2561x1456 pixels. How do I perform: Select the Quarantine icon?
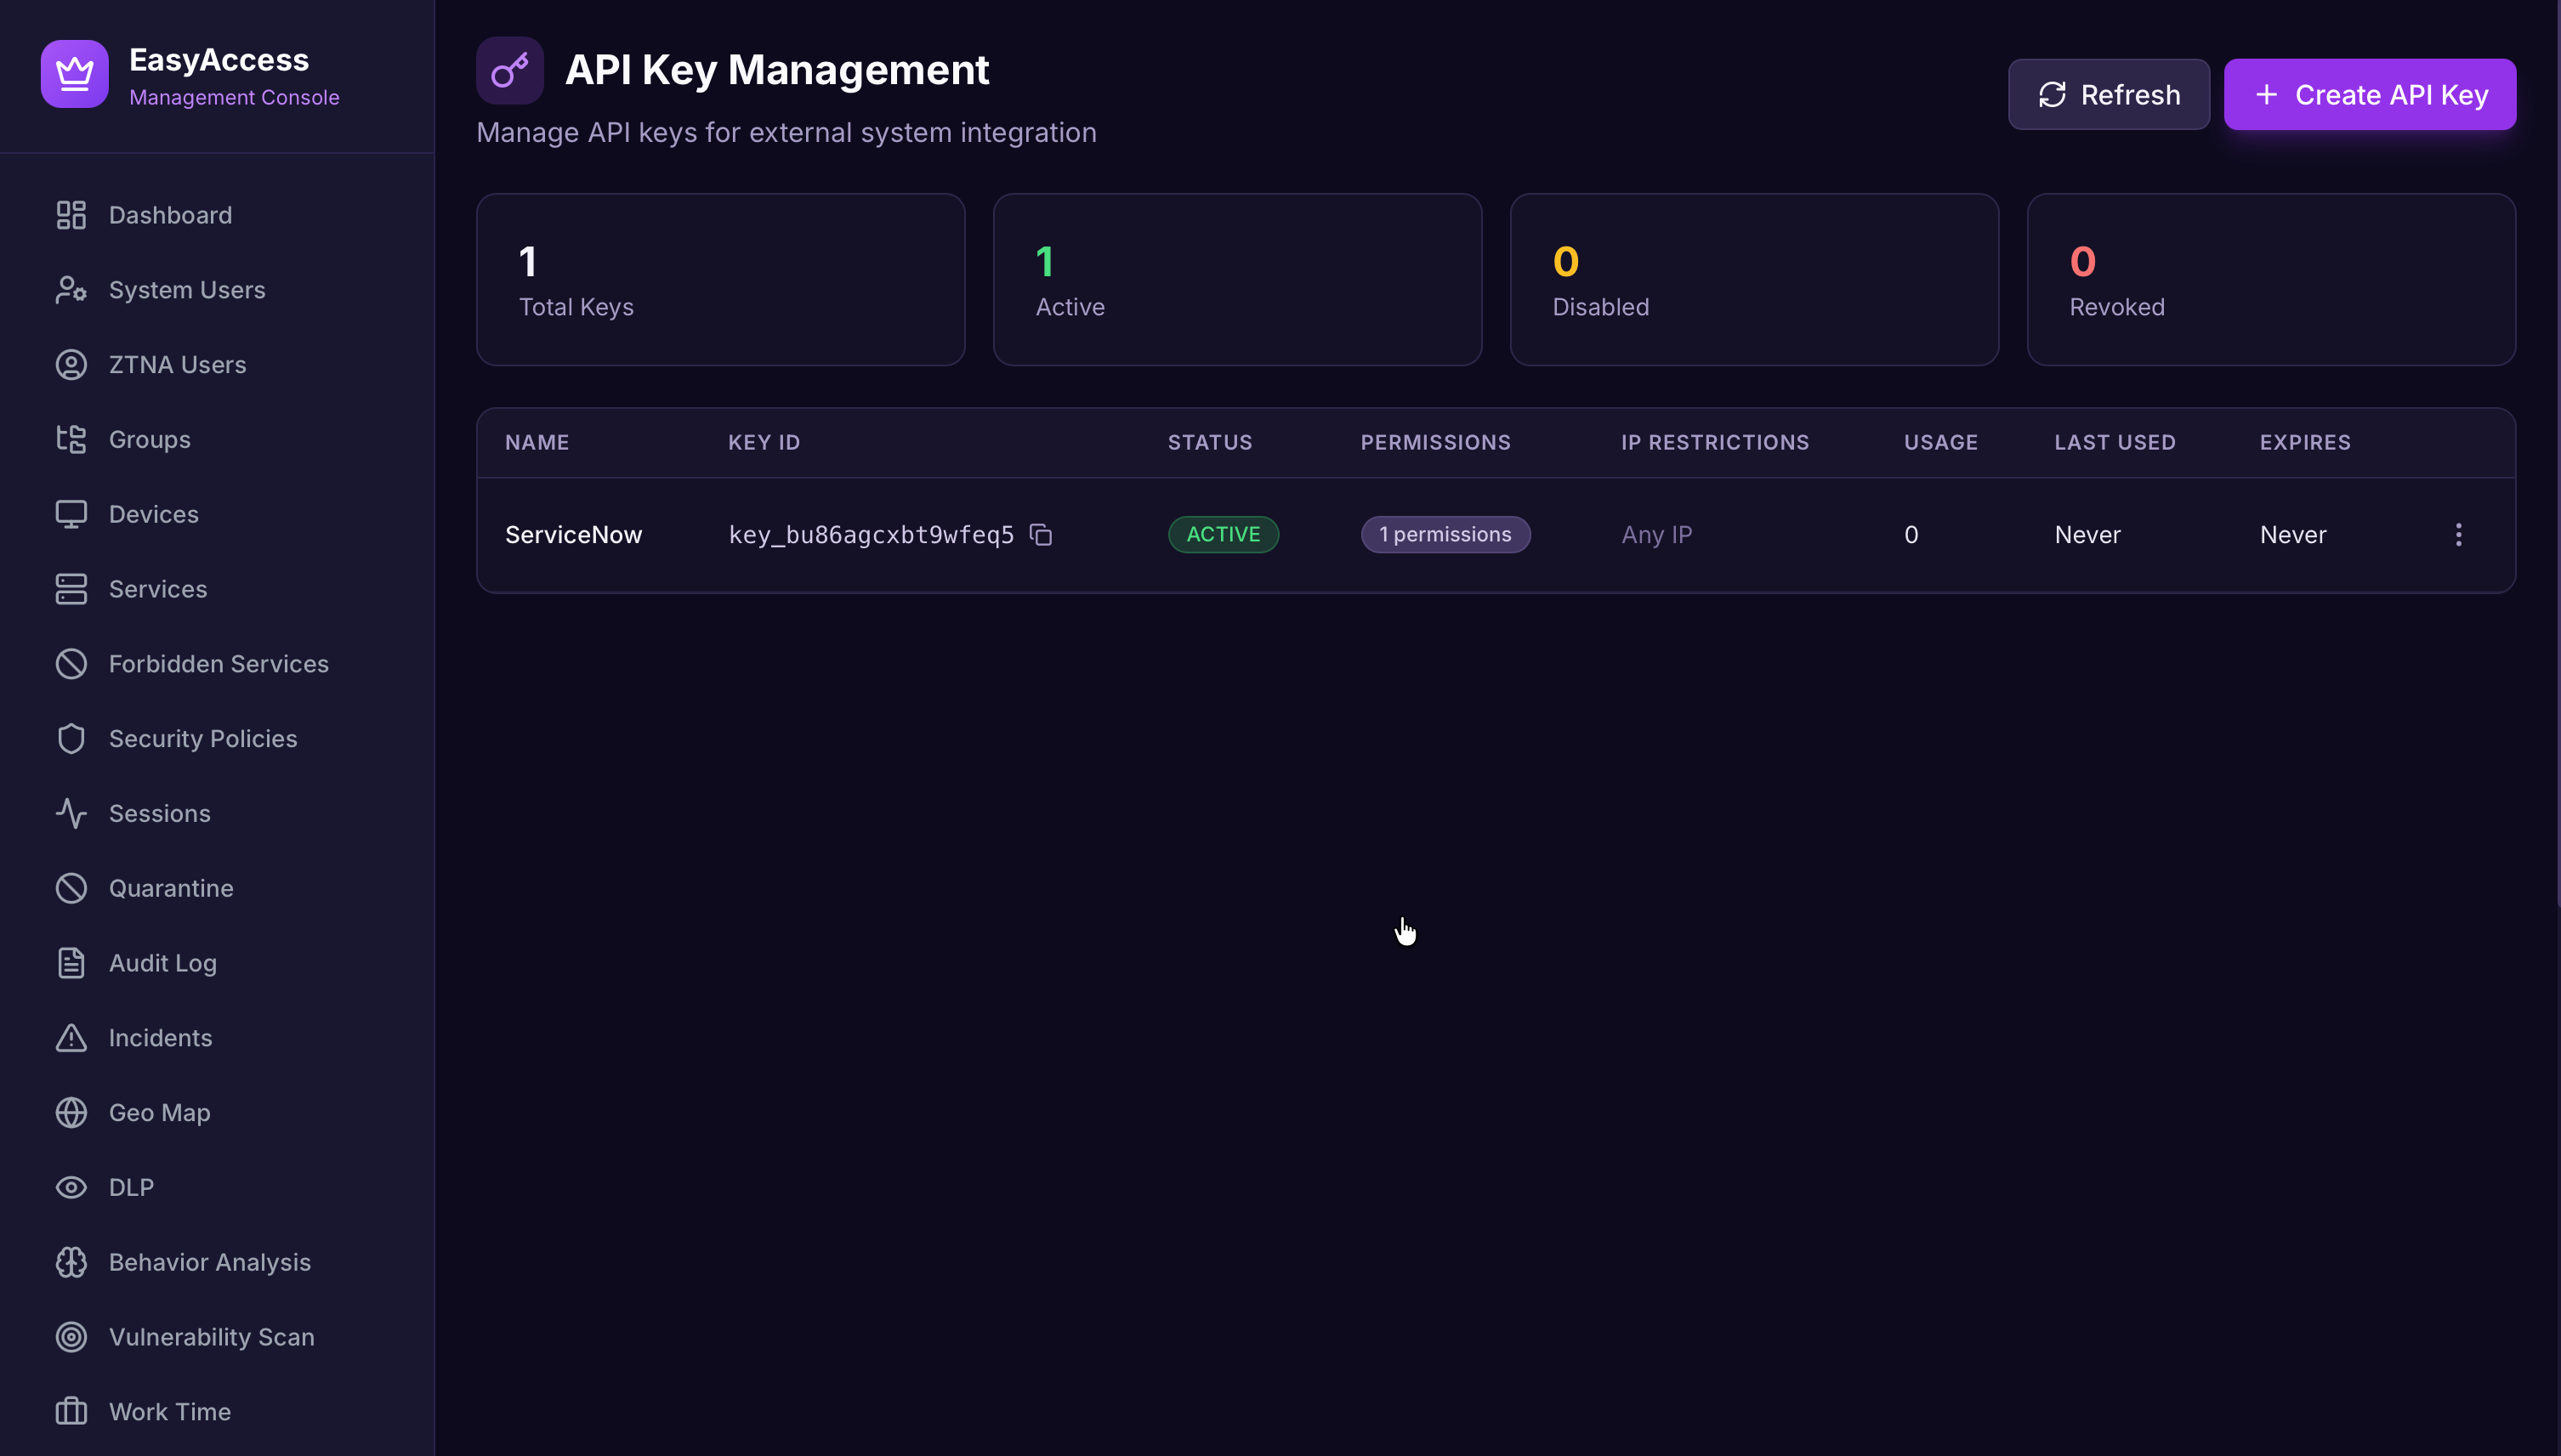[x=71, y=887]
